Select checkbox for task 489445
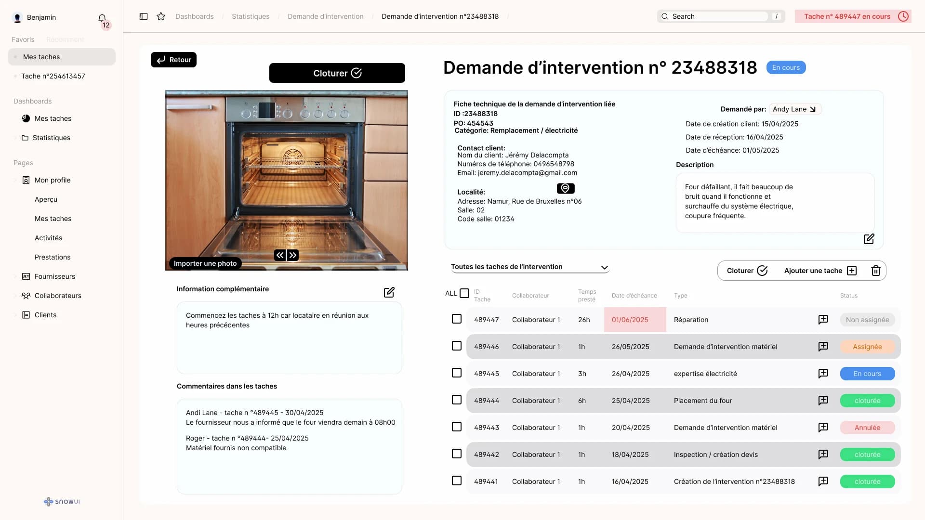 coord(457,373)
